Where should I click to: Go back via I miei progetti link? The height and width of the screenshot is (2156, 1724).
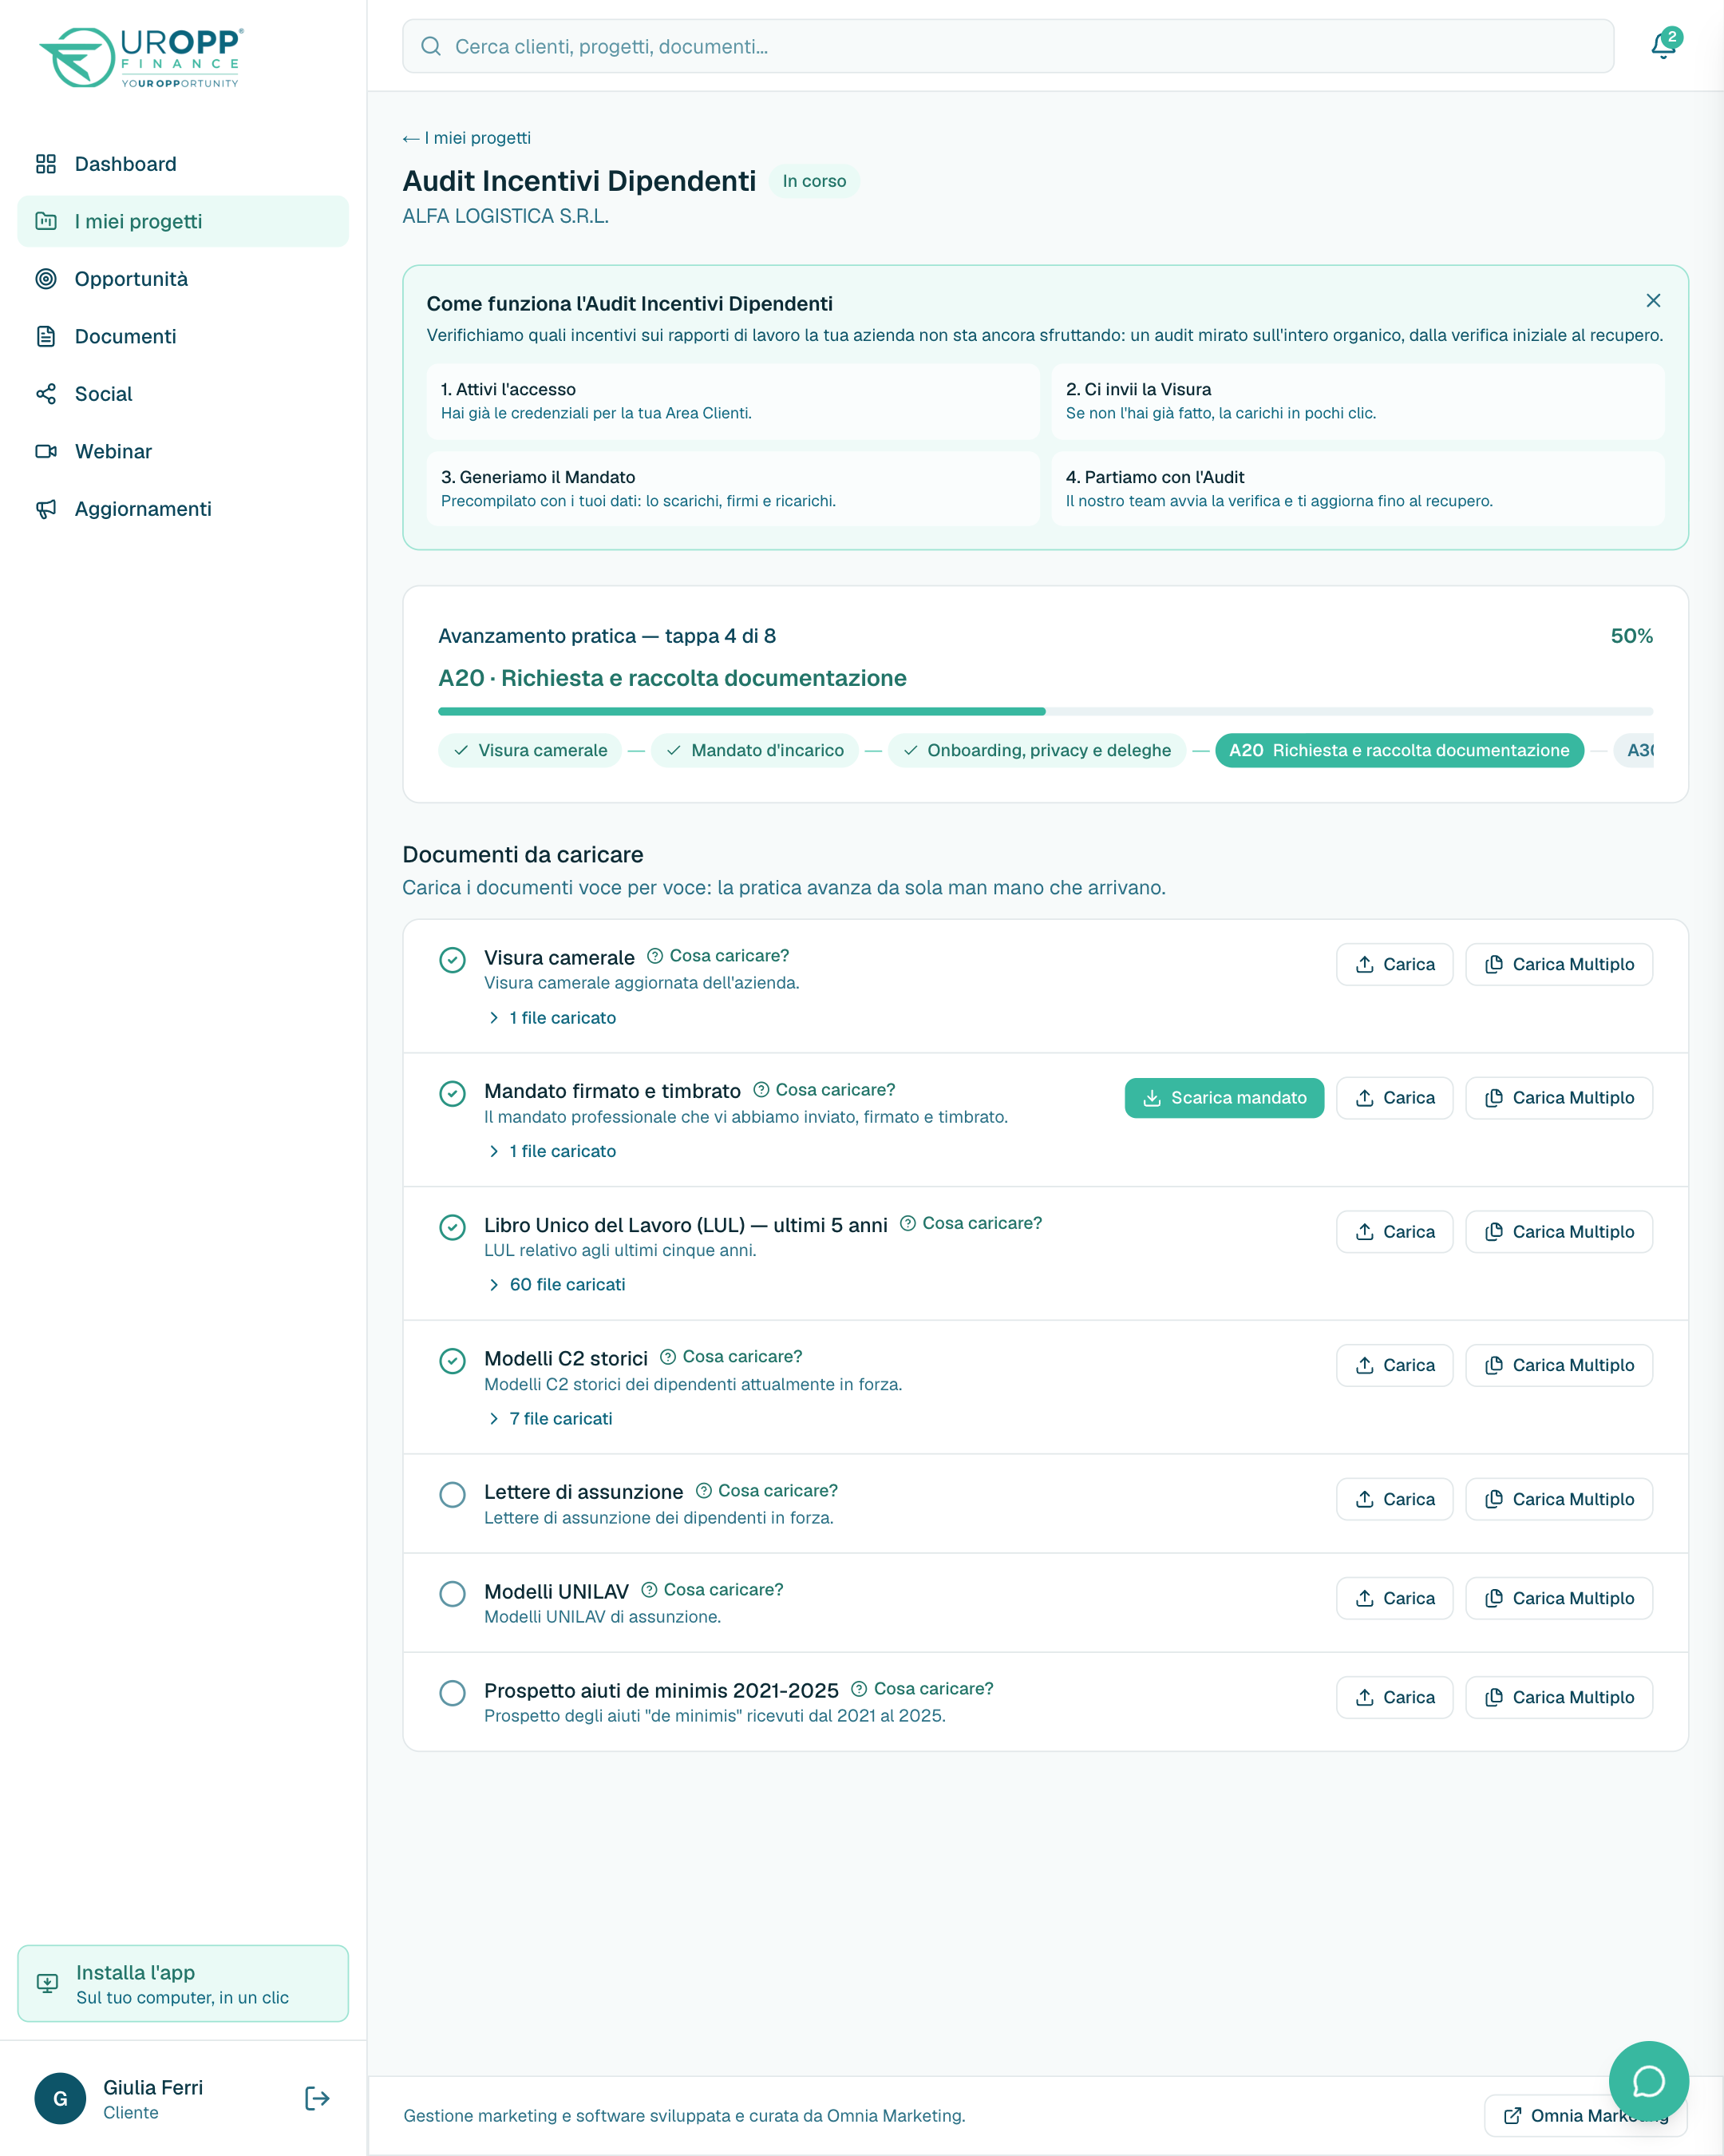[x=467, y=138]
